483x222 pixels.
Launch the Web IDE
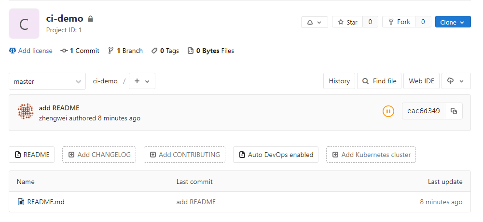[421, 81]
